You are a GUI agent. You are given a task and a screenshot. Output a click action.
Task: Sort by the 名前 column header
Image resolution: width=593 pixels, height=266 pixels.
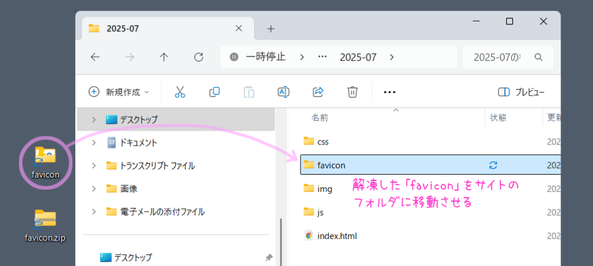click(x=320, y=118)
